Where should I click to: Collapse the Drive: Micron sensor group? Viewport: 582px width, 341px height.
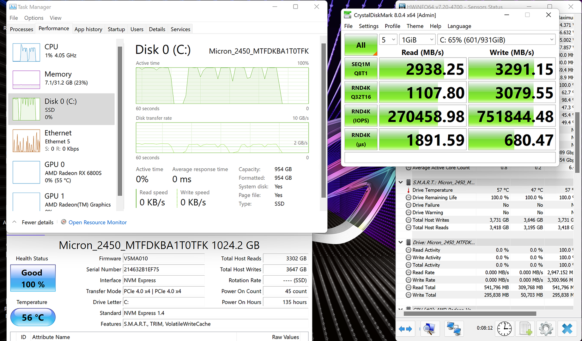(401, 242)
